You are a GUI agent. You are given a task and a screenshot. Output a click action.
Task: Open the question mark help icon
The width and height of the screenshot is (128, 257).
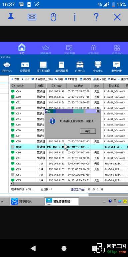tap(96, 17)
